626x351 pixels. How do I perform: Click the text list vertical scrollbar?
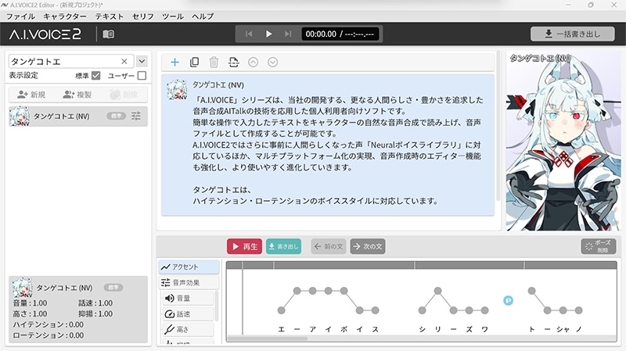click(498, 126)
